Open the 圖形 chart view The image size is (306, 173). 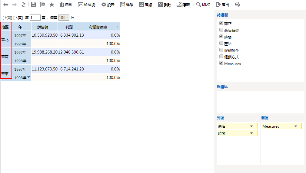point(66,5)
